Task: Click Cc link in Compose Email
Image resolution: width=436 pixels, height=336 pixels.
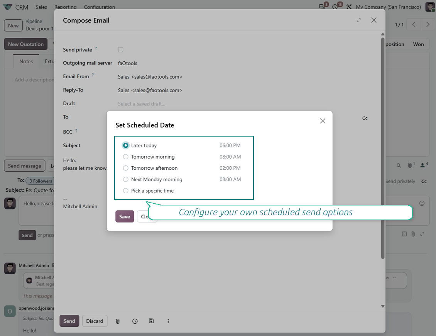Action: [365, 118]
